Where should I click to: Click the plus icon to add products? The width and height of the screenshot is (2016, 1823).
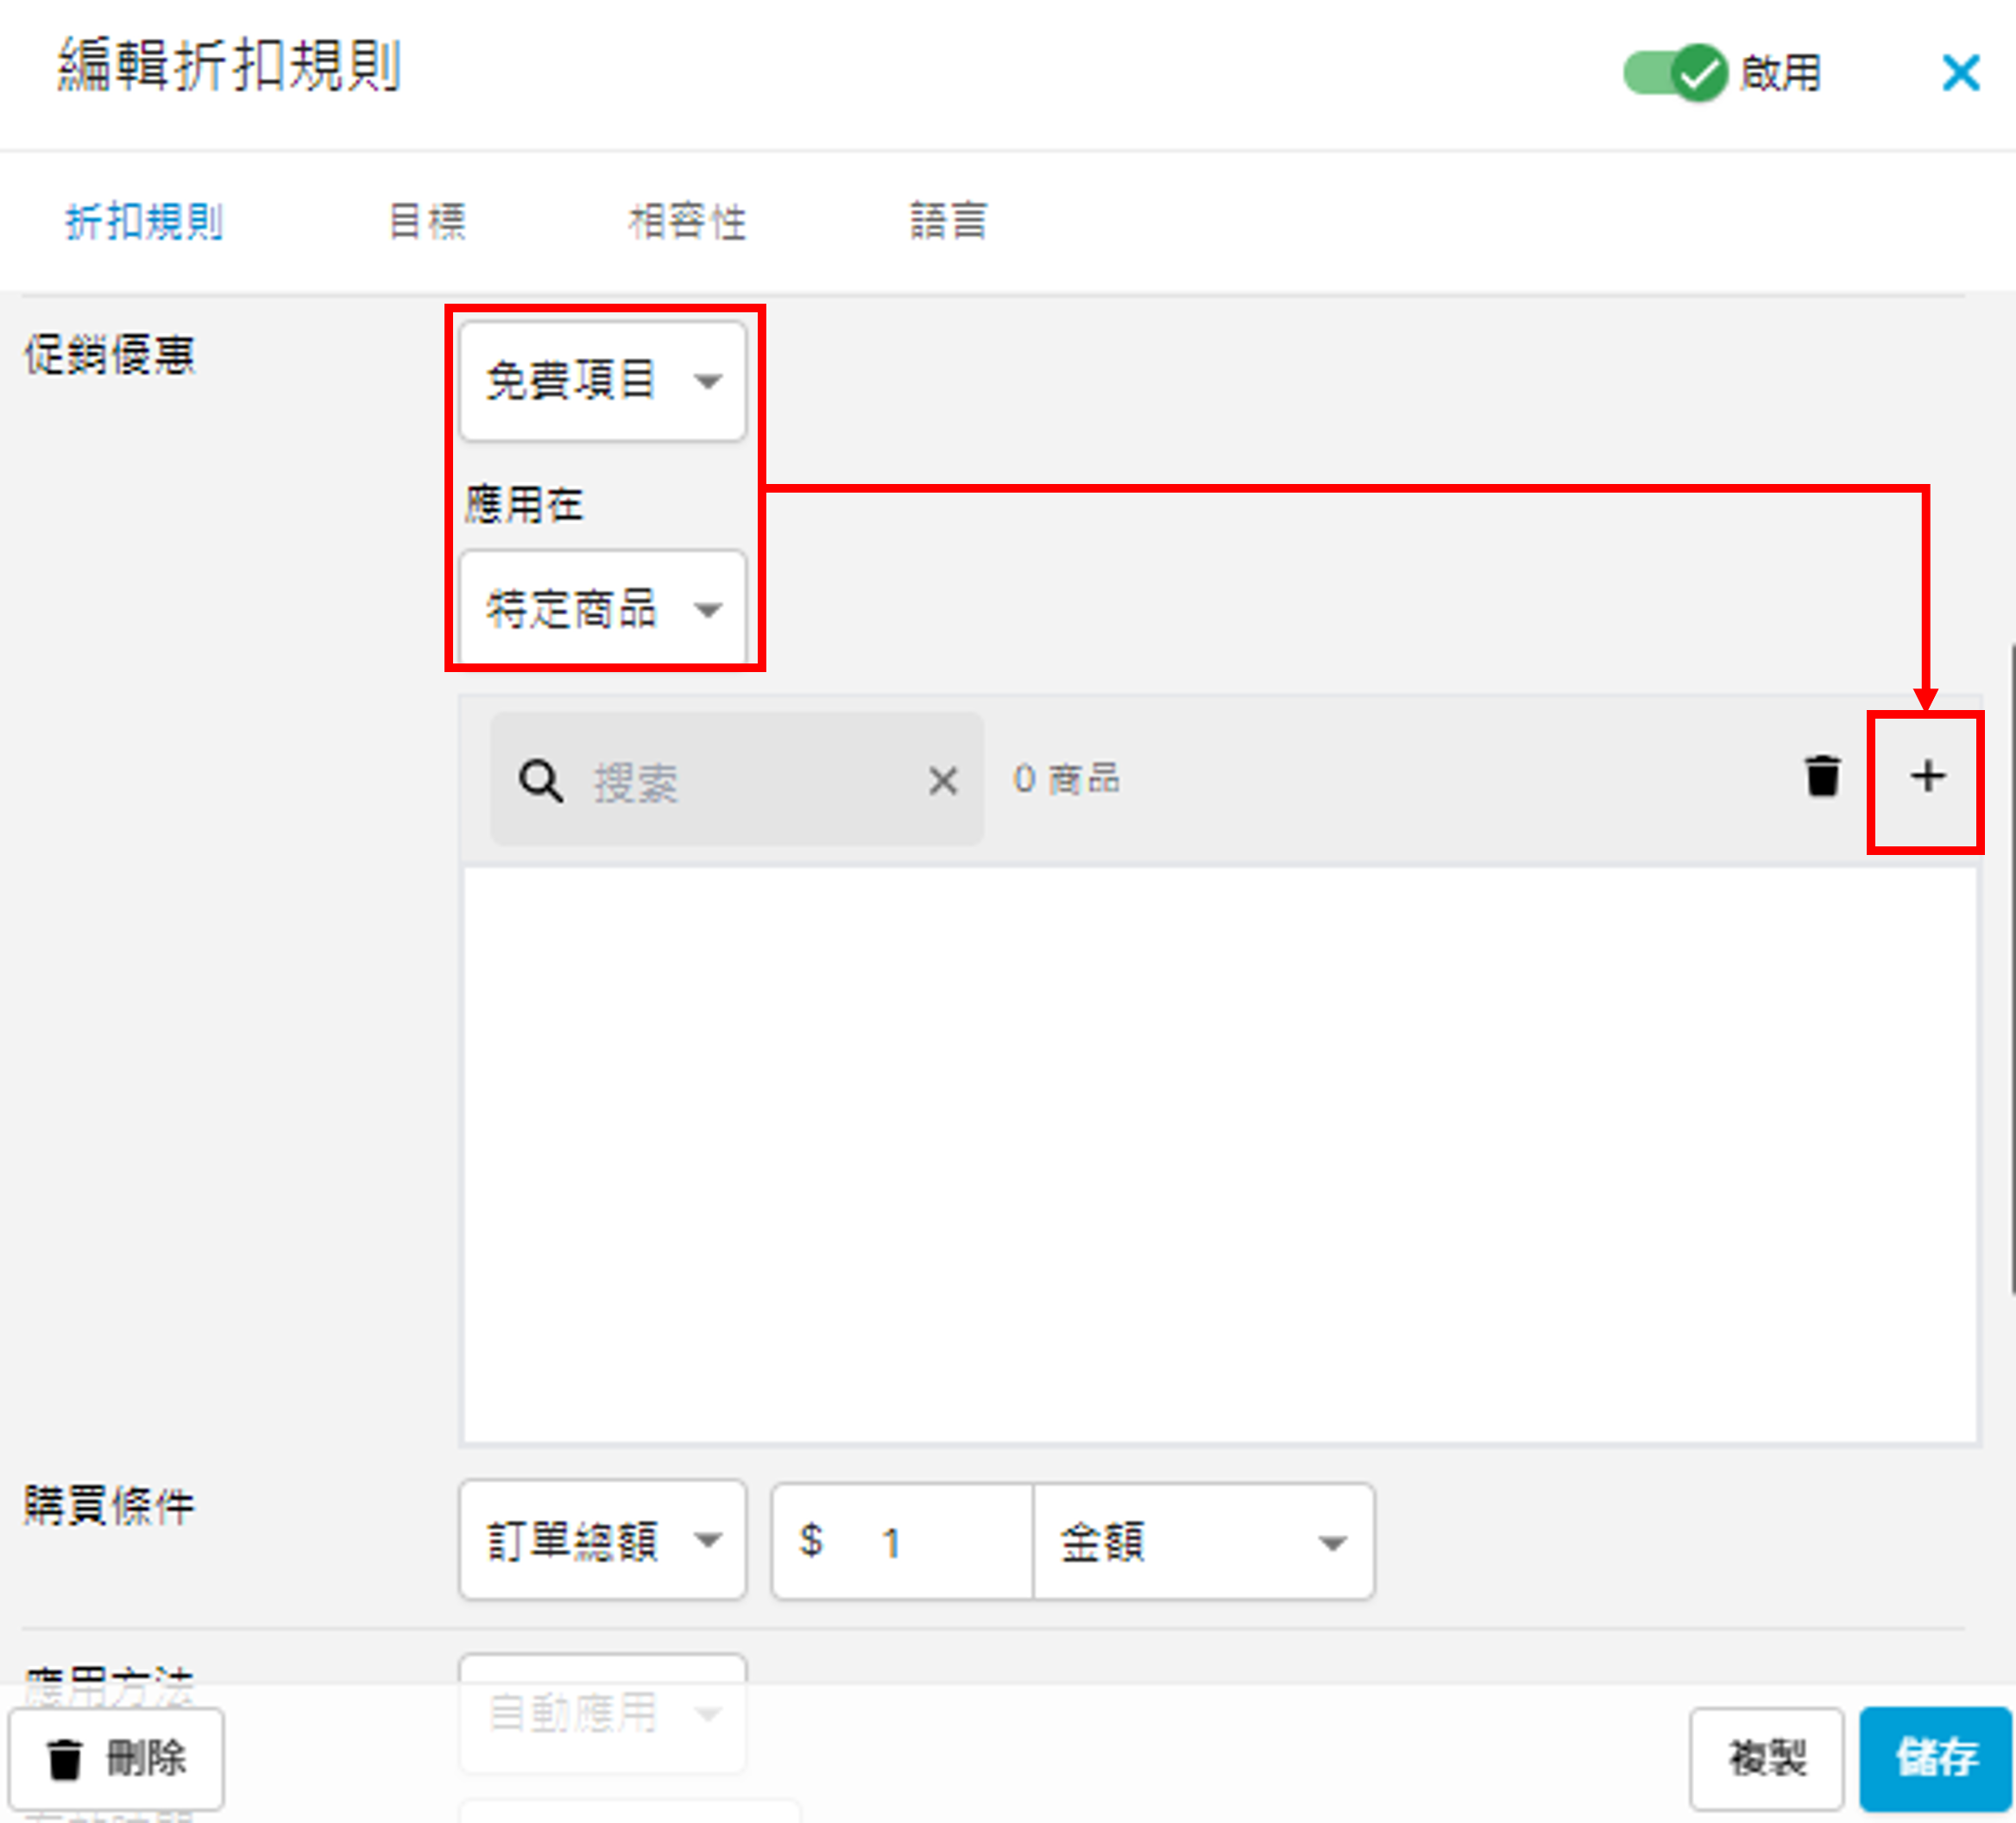[x=1926, y=777]
